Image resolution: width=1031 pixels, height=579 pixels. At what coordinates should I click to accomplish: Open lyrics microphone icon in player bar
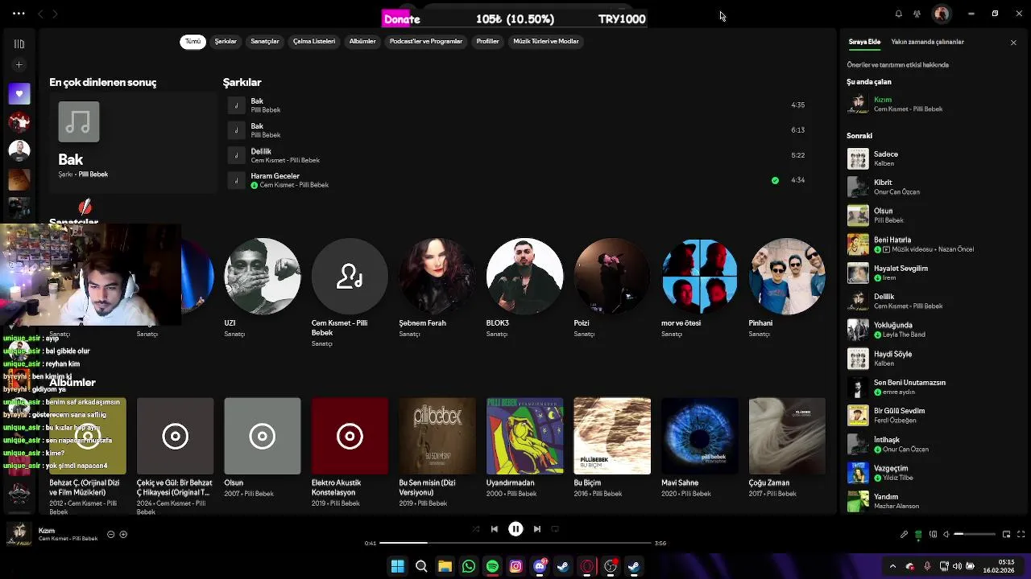click(904, 534)
